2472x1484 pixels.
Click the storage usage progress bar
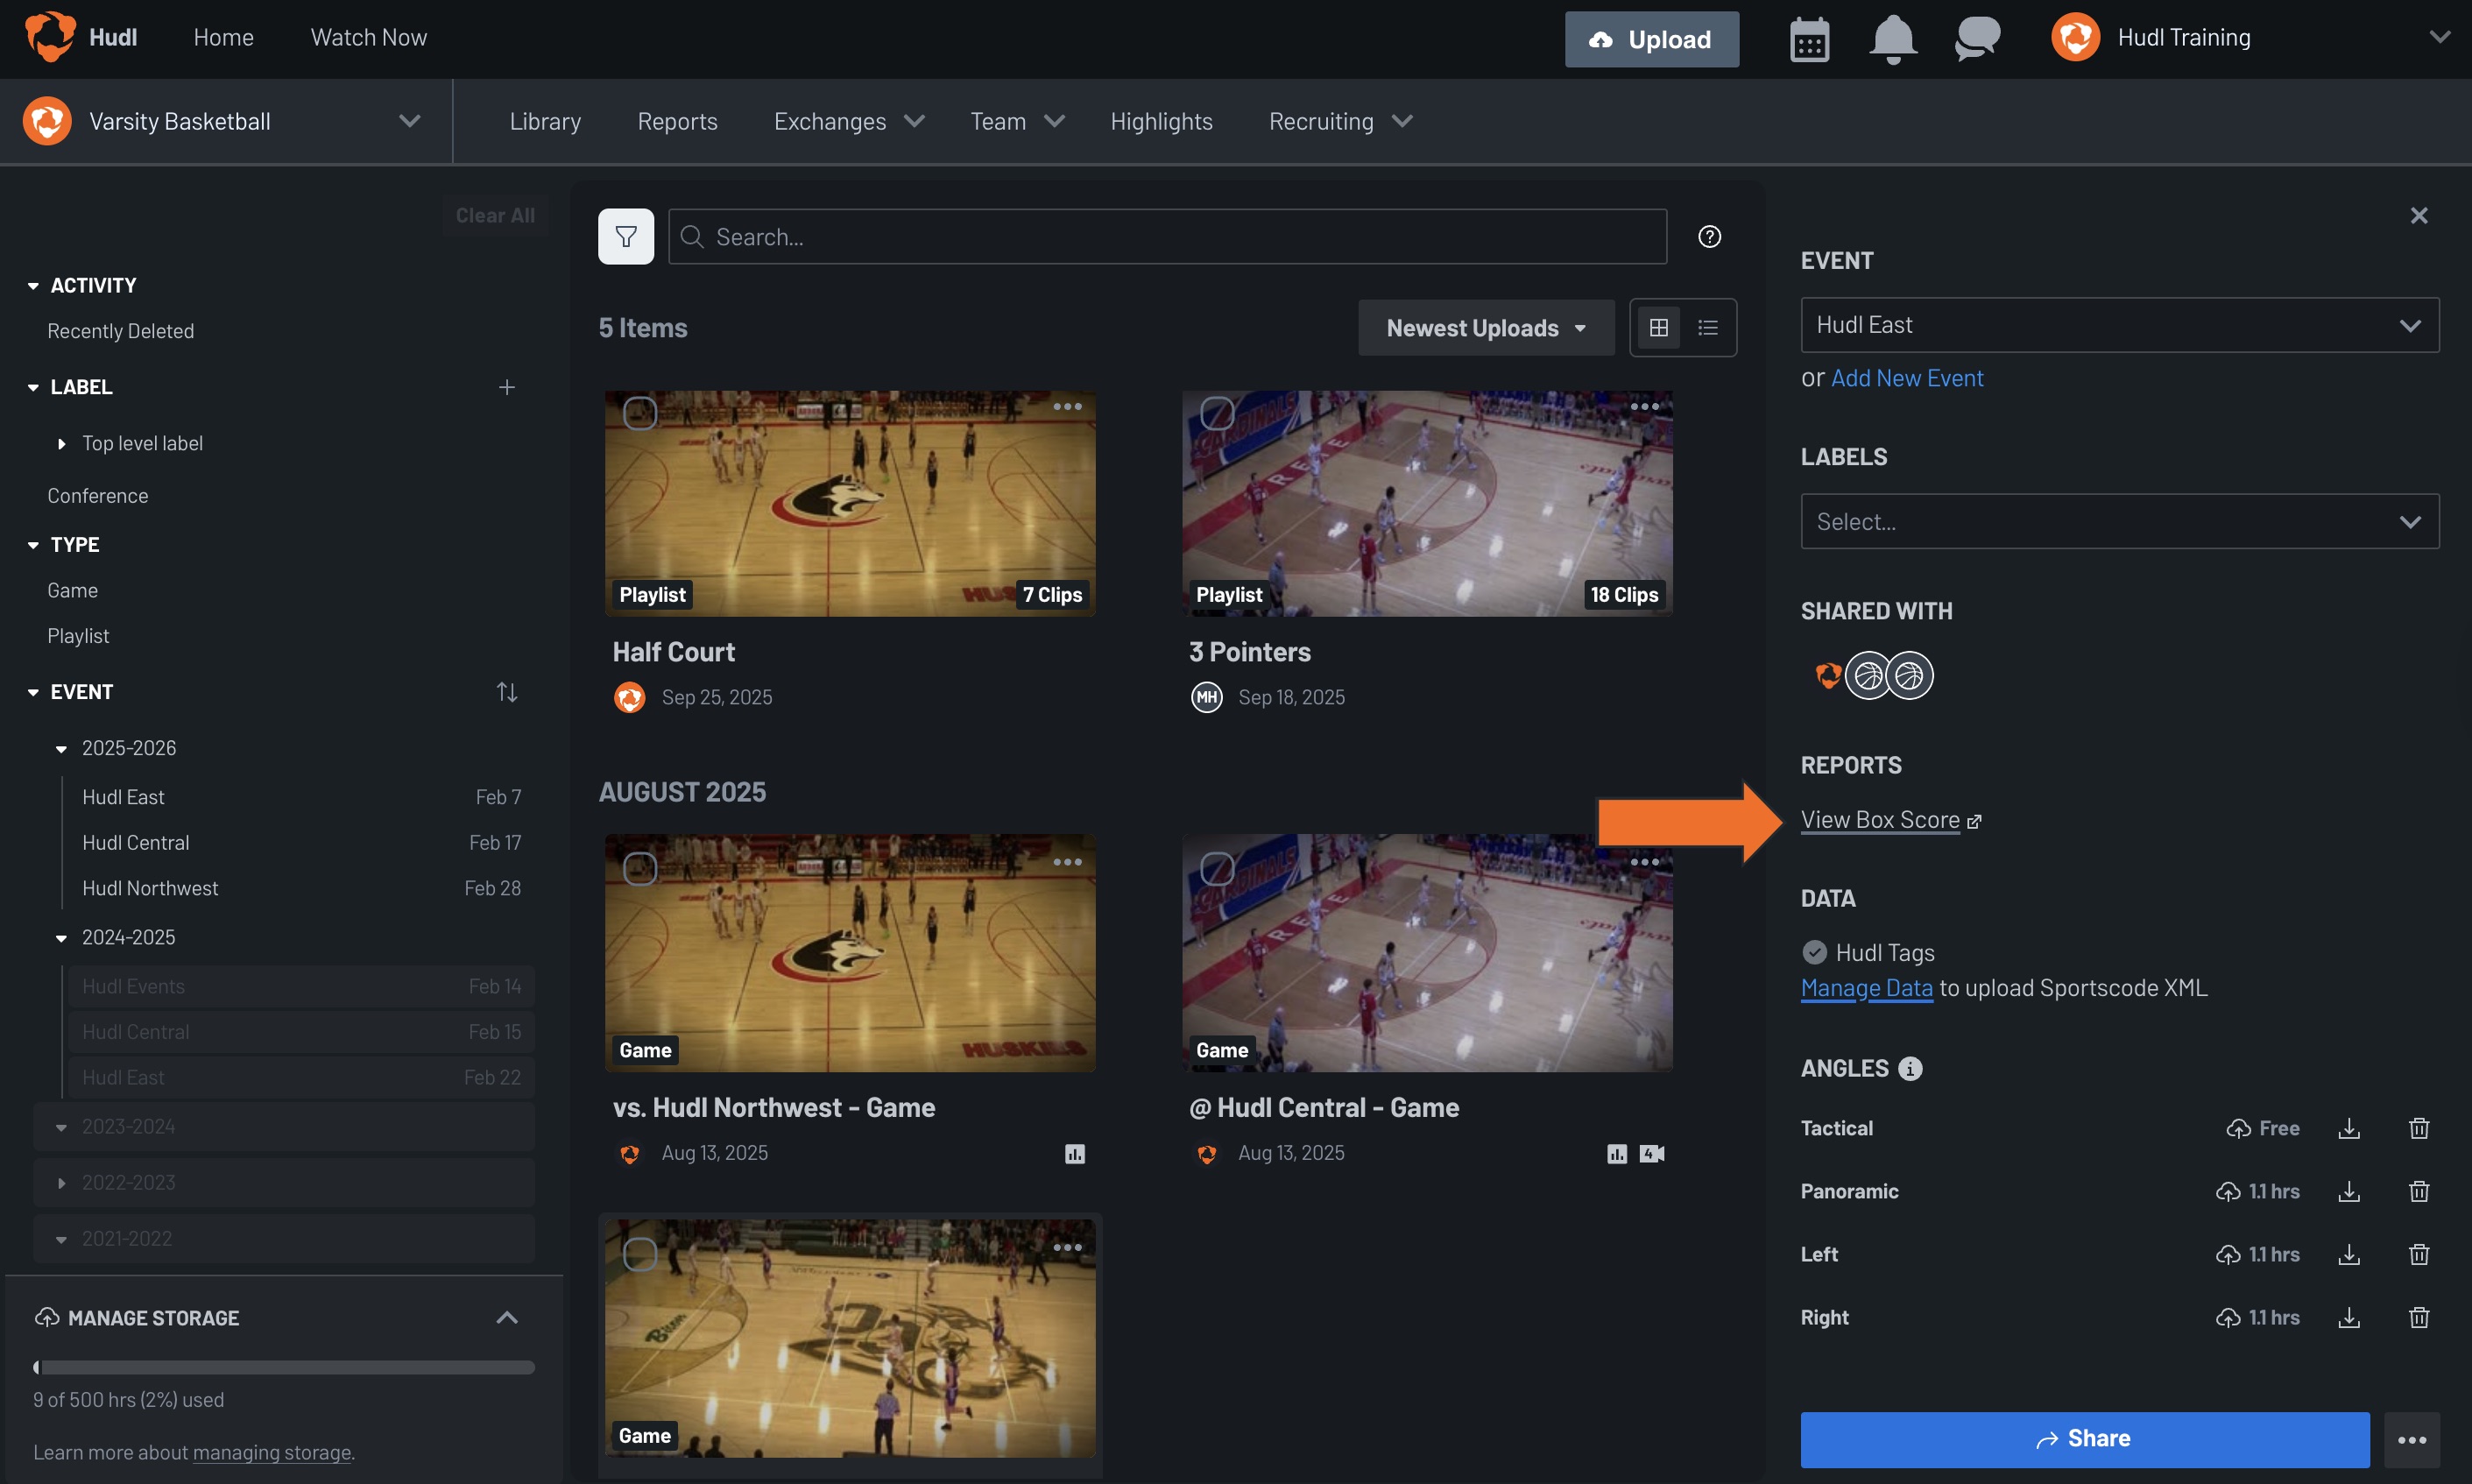[x=284, y=1367]
